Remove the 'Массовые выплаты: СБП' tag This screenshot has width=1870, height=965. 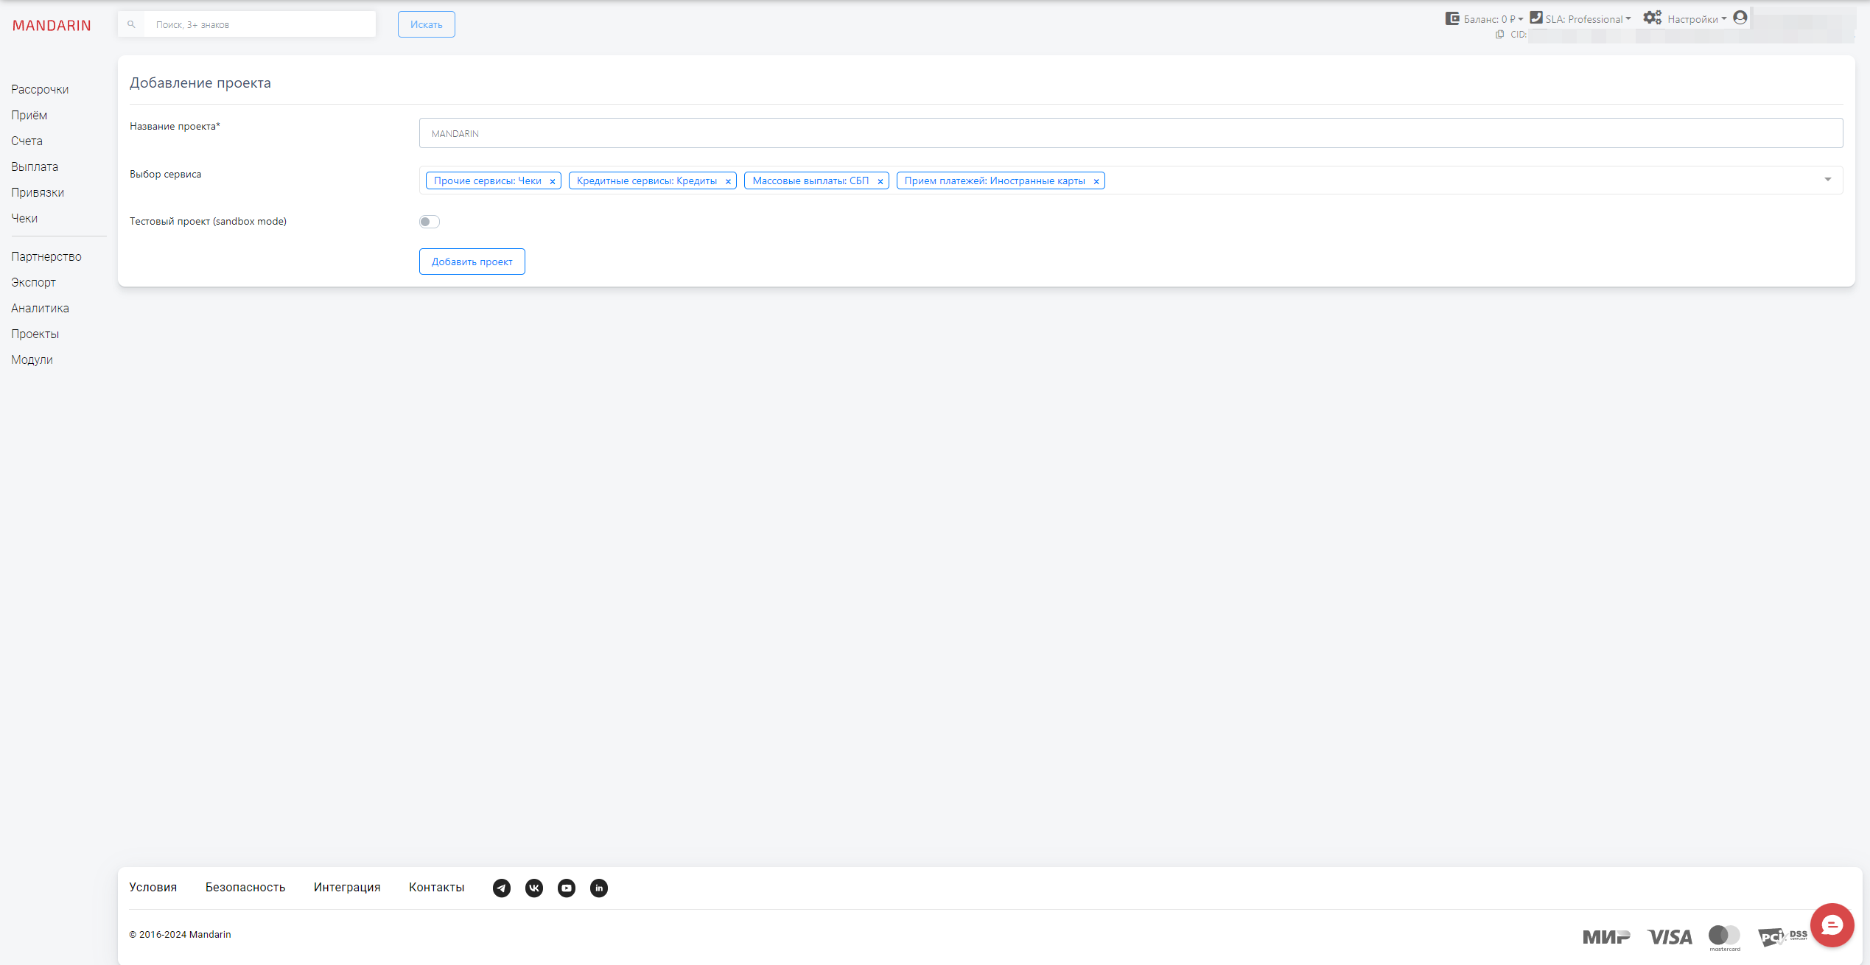[x=880, y=181]
